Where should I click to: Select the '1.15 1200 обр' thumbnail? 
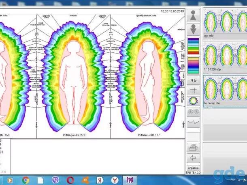(225, 57)
